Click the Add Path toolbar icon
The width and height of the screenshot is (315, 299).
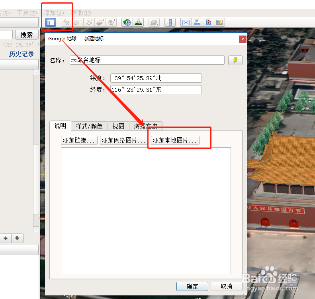[x=89, y=22]
